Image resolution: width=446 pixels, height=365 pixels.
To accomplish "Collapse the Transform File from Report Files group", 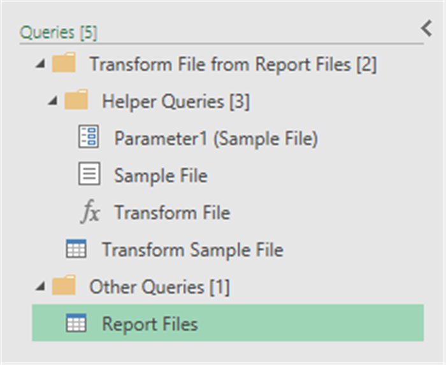I will pos(41,64).
